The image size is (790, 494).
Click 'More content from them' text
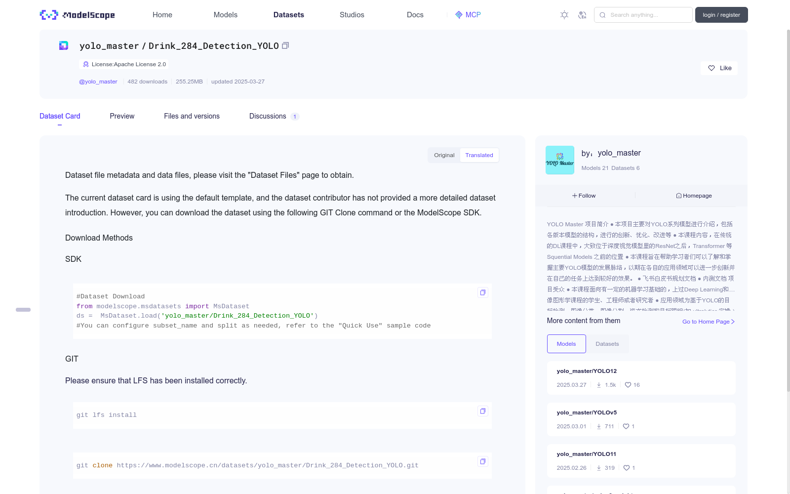584,321
